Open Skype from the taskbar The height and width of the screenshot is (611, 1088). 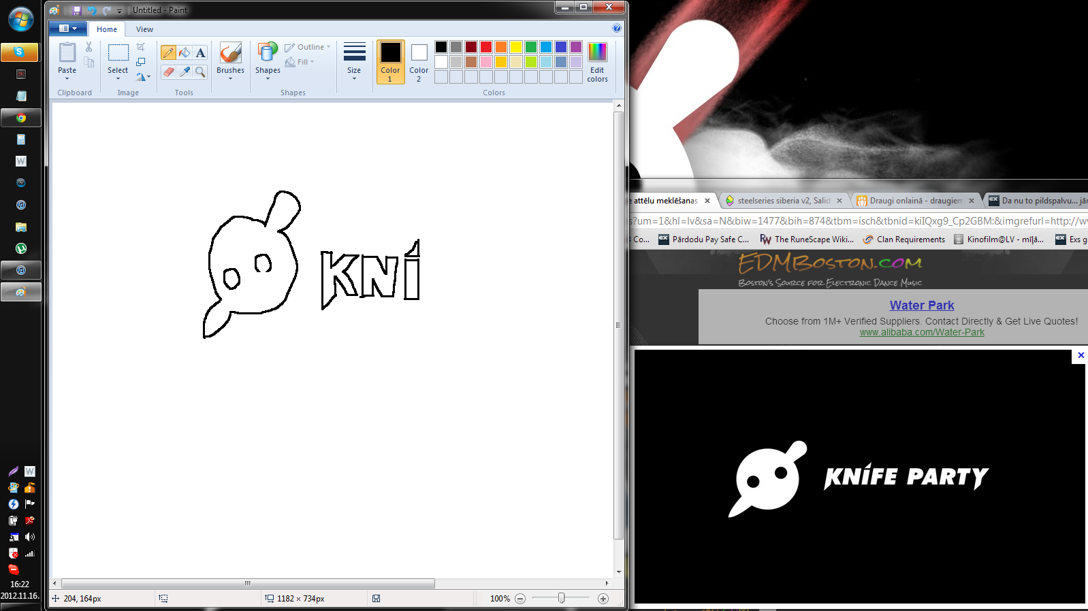pyautogui.click(x=20, y=52)
